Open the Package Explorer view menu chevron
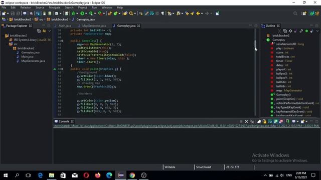Screen dimensions: 321x180 pyautogui.click(x=50, y=31)
